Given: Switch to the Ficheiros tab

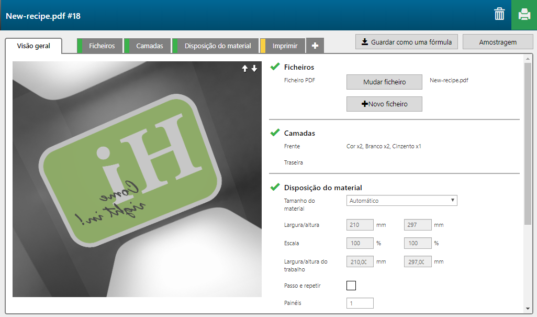Looking at the screenshot, I should [x=102, y=46].
